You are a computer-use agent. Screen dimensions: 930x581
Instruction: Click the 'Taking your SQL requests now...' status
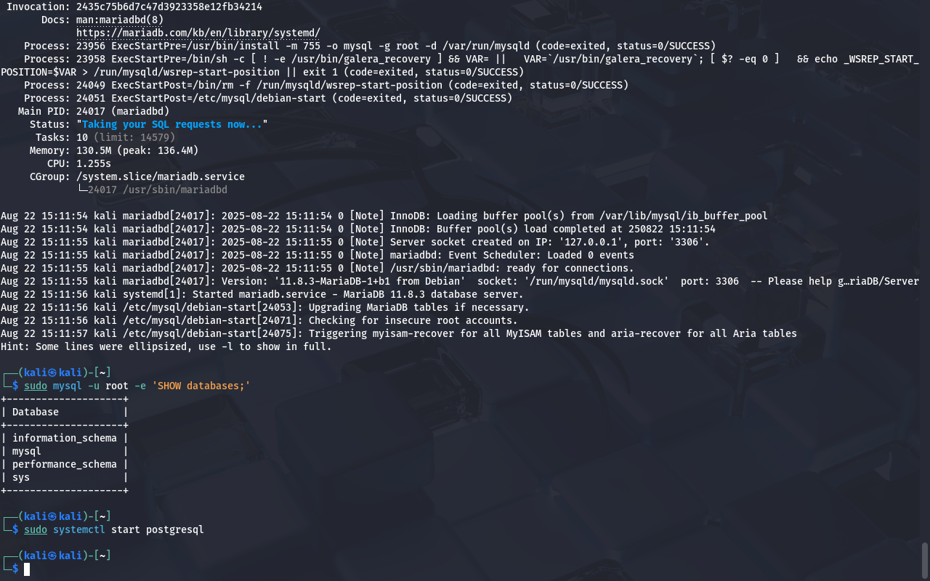[x=172, y=124]
